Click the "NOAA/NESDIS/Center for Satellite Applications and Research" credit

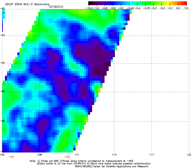[112, 166]
